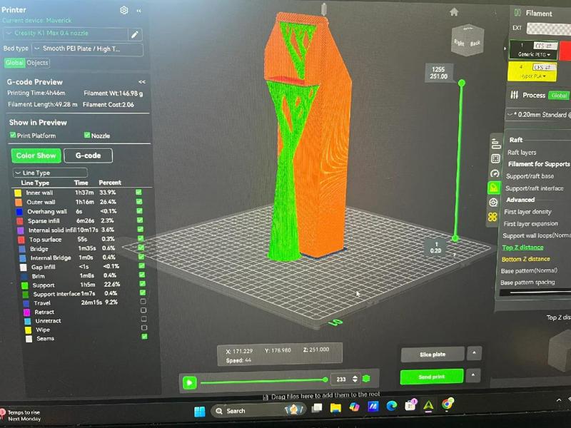
Task: Click the Send print button
Action: (x=432, y=377)
